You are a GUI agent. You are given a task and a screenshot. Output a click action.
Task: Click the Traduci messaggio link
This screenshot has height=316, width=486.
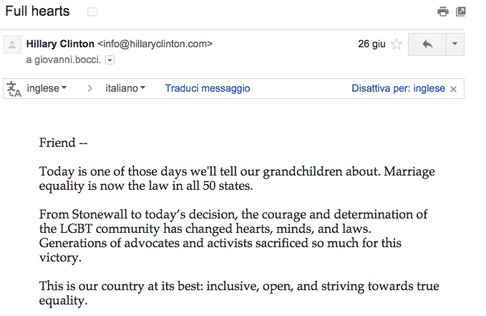(208, 89)
